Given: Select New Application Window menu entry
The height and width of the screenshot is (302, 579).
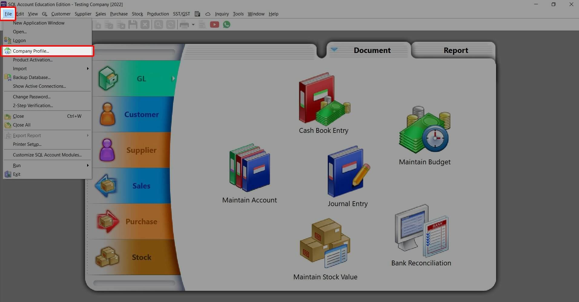Looking at the screenshot, I should 48,23.
